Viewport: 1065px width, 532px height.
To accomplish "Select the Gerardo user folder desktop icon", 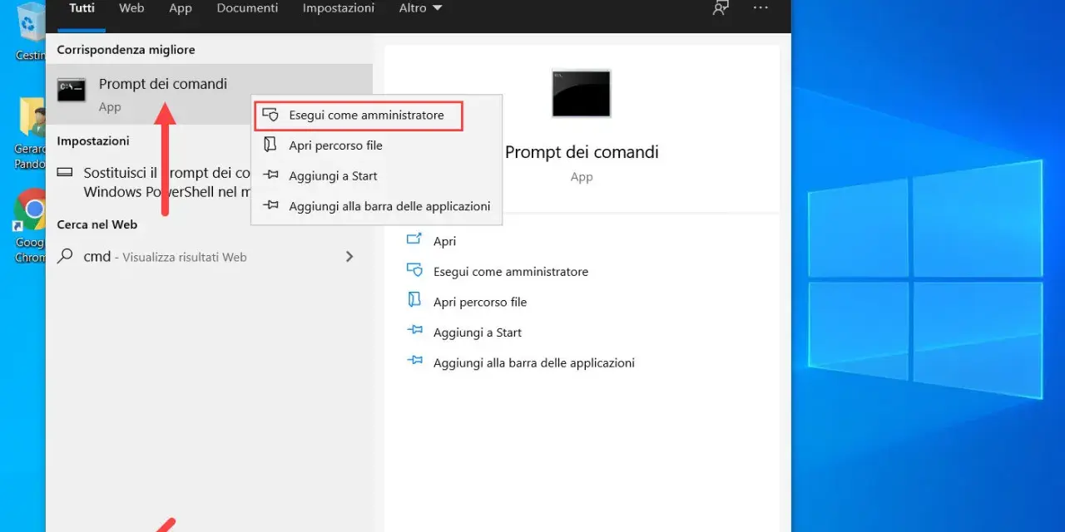I will click(x=30, y=135).
